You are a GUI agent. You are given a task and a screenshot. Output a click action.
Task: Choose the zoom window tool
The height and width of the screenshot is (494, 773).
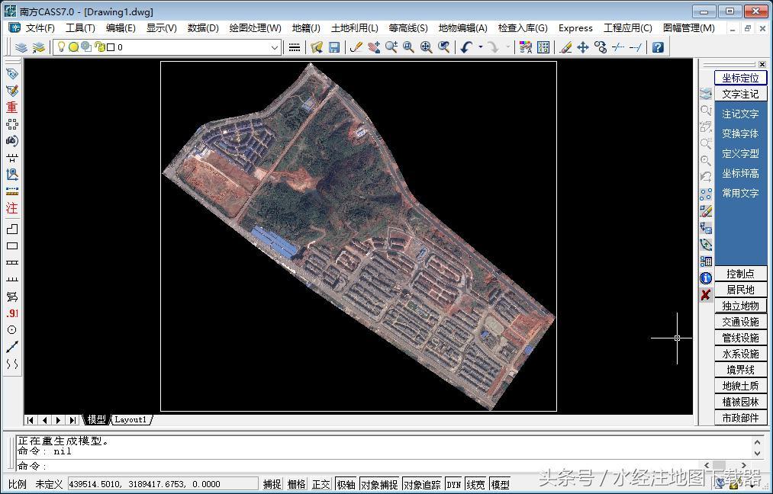(409, 47)
